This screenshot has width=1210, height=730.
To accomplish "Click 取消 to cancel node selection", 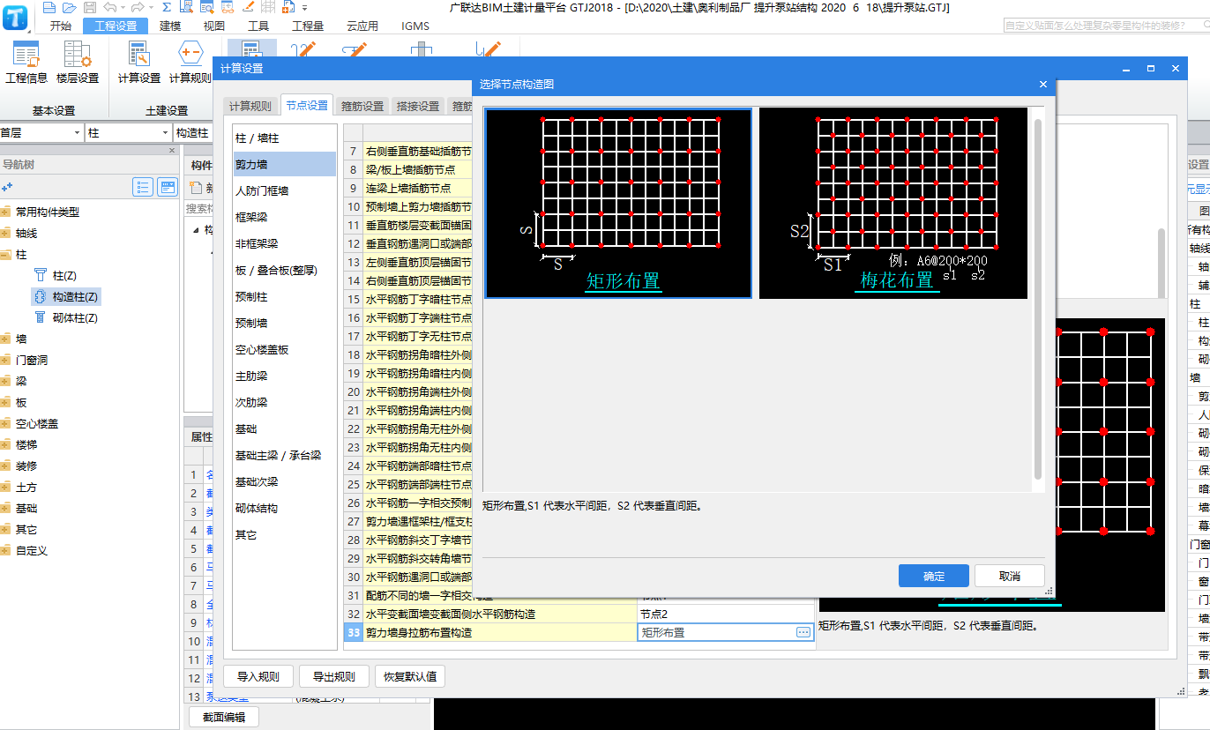I will coord(1010,576).
